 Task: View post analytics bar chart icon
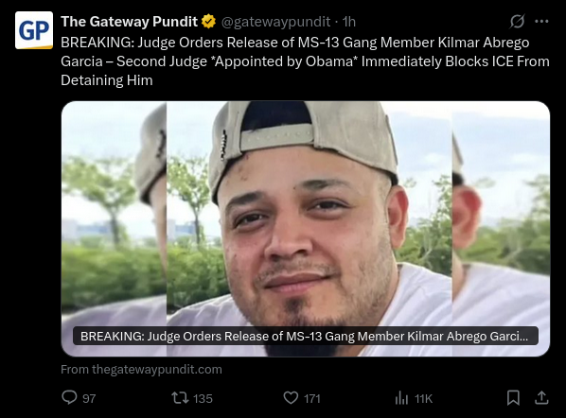[x=401, y=398]
